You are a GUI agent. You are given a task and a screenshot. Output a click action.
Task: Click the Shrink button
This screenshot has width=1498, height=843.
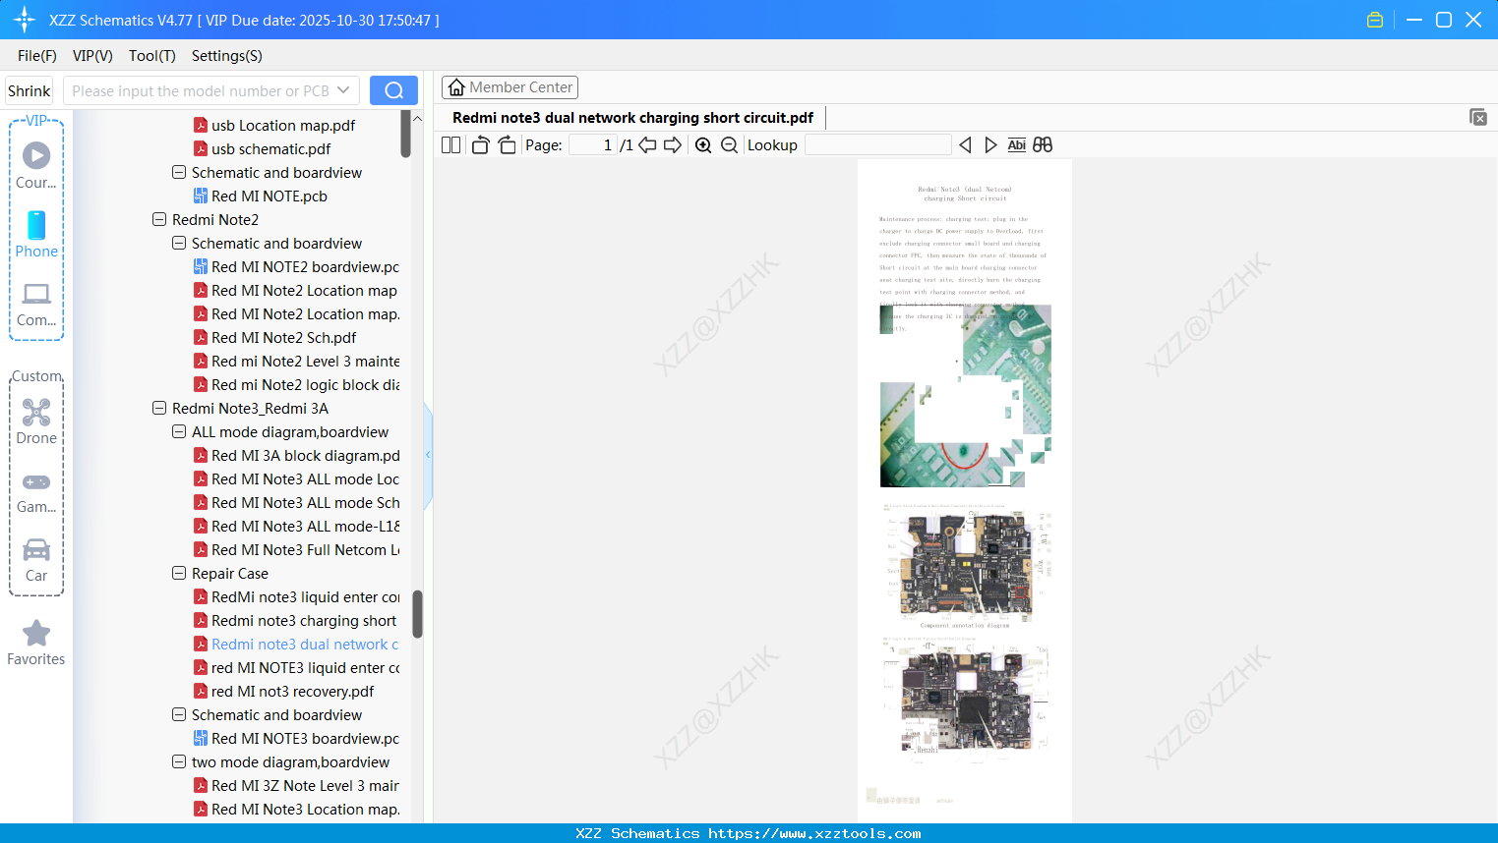coord(30,90)
